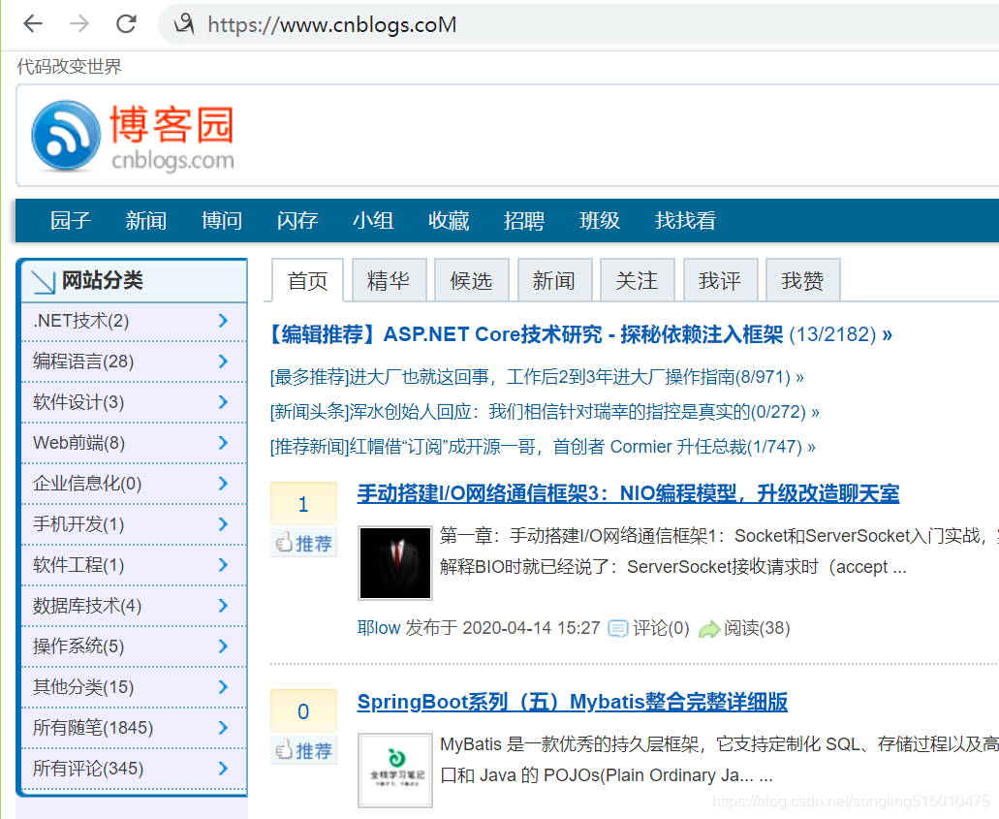Open the 评论(0) comment icon link
999x819 pixels.
tap(617, 628)
